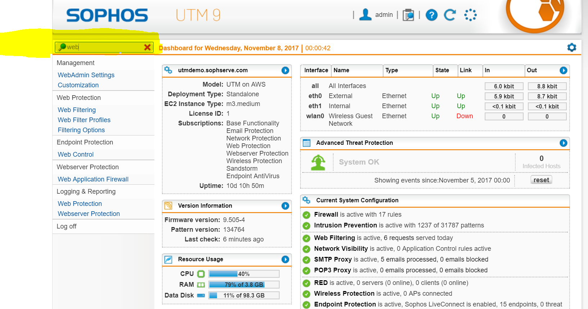Screen dimensions: 588x309
Task: Click Intrusion Prevention status line
Action: (399, 225)
